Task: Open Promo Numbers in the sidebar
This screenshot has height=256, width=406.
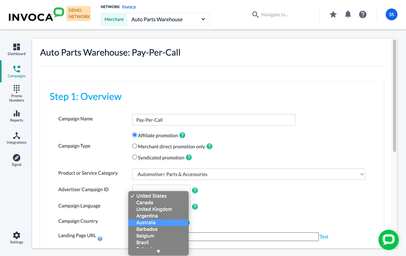Action: click(x=17, y=93)
